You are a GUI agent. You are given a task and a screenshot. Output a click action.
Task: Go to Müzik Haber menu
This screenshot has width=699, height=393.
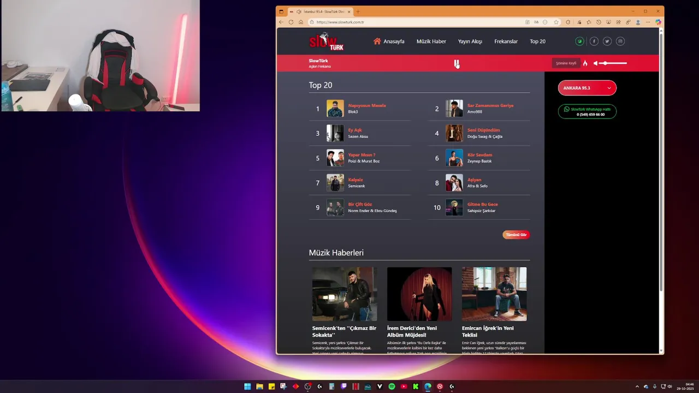click(x=431, y=41)
